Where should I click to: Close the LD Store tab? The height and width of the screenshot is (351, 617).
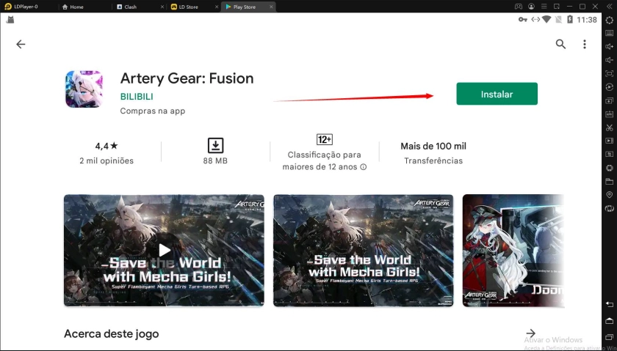[217, 7]
